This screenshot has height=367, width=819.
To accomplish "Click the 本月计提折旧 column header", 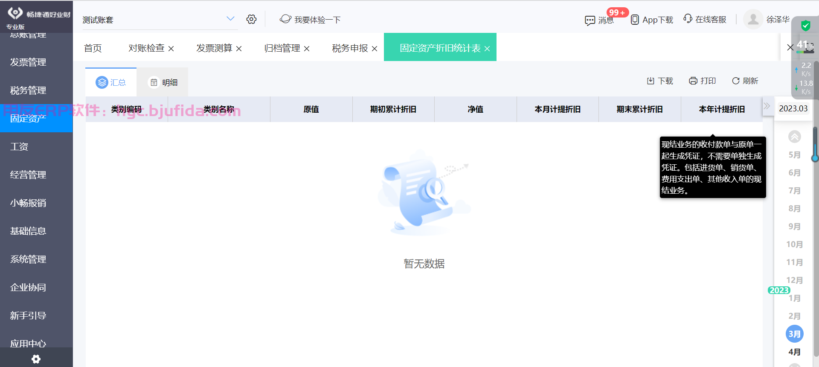I will coord(558,109).
